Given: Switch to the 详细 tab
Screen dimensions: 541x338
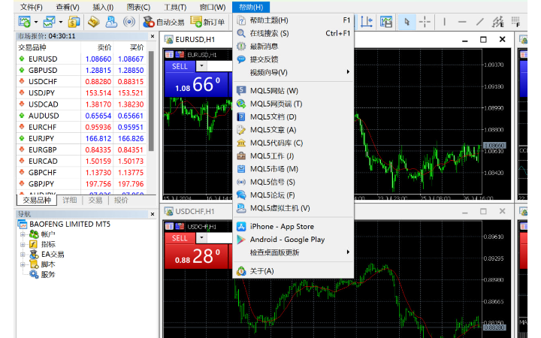Looking at the screenshot, I should (x=70, y=201).
